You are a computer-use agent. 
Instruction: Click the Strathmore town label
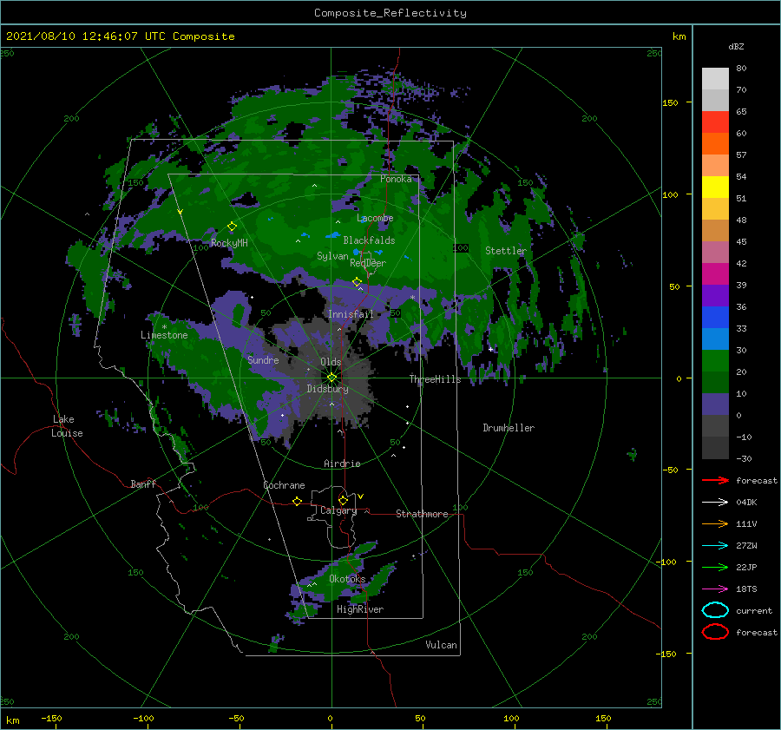click(x=422, y=514)
